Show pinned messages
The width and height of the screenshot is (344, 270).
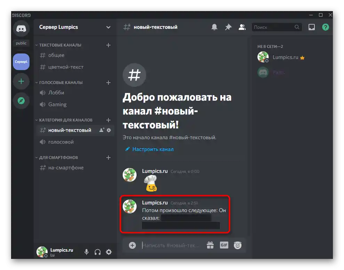click(228, 27)
